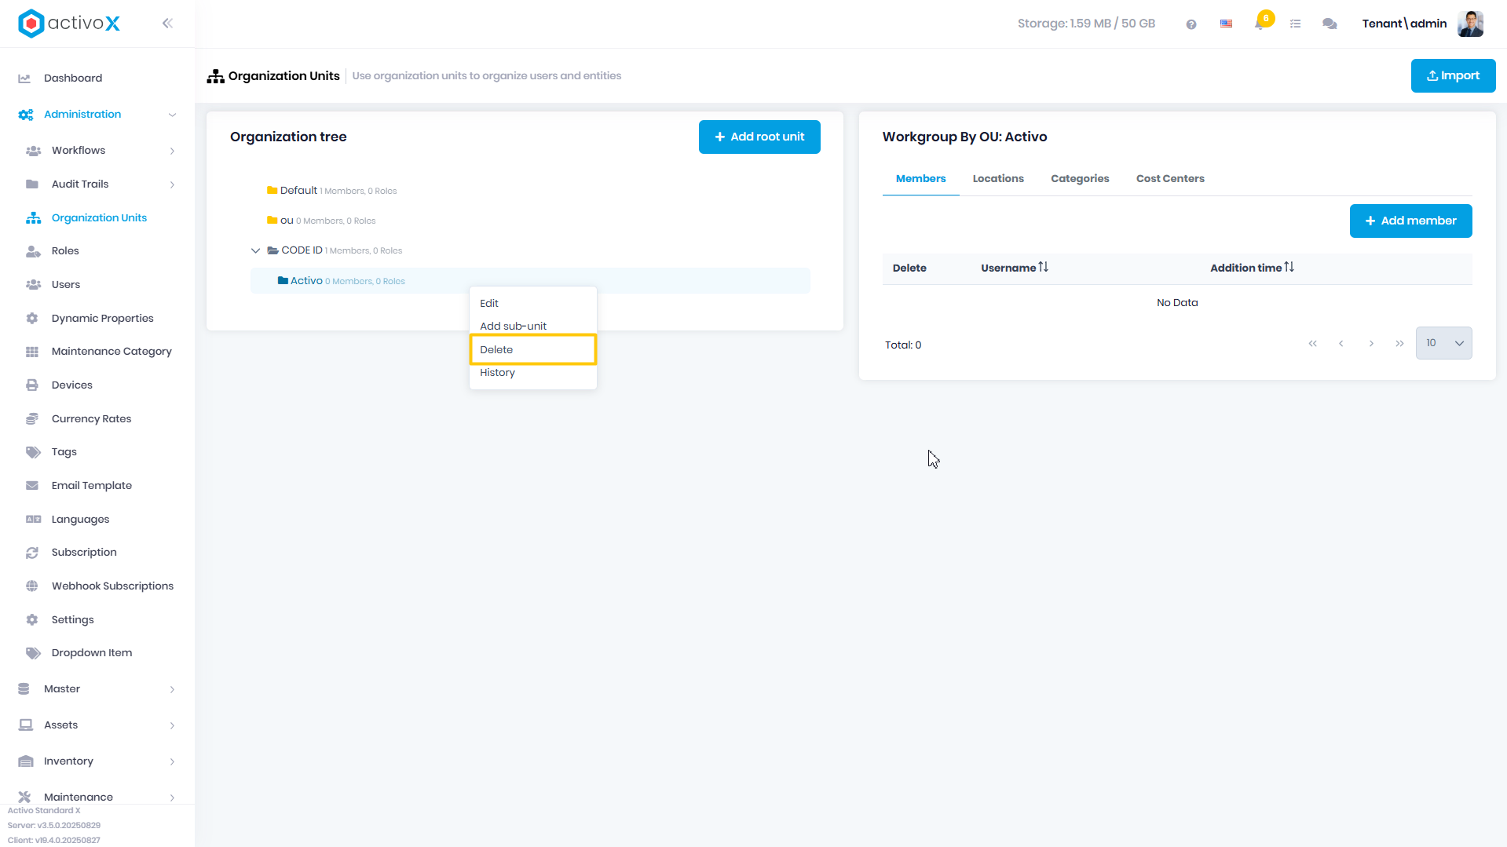Image resolution: width=1507 pixels, height=847 pixels.
Task: Expand the Master menu
Action: [x=97, y=689]
